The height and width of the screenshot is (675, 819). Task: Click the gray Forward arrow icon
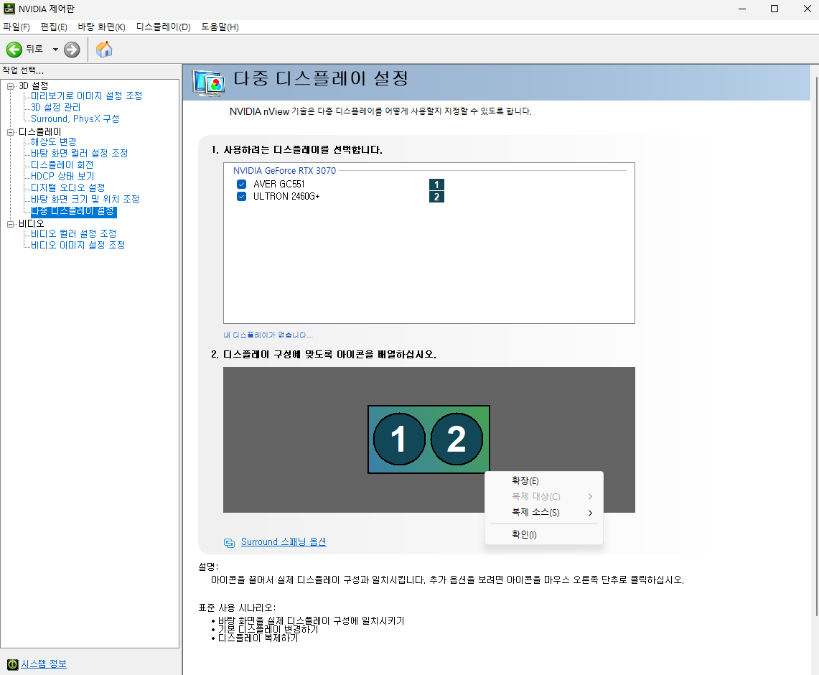(72, 50)
